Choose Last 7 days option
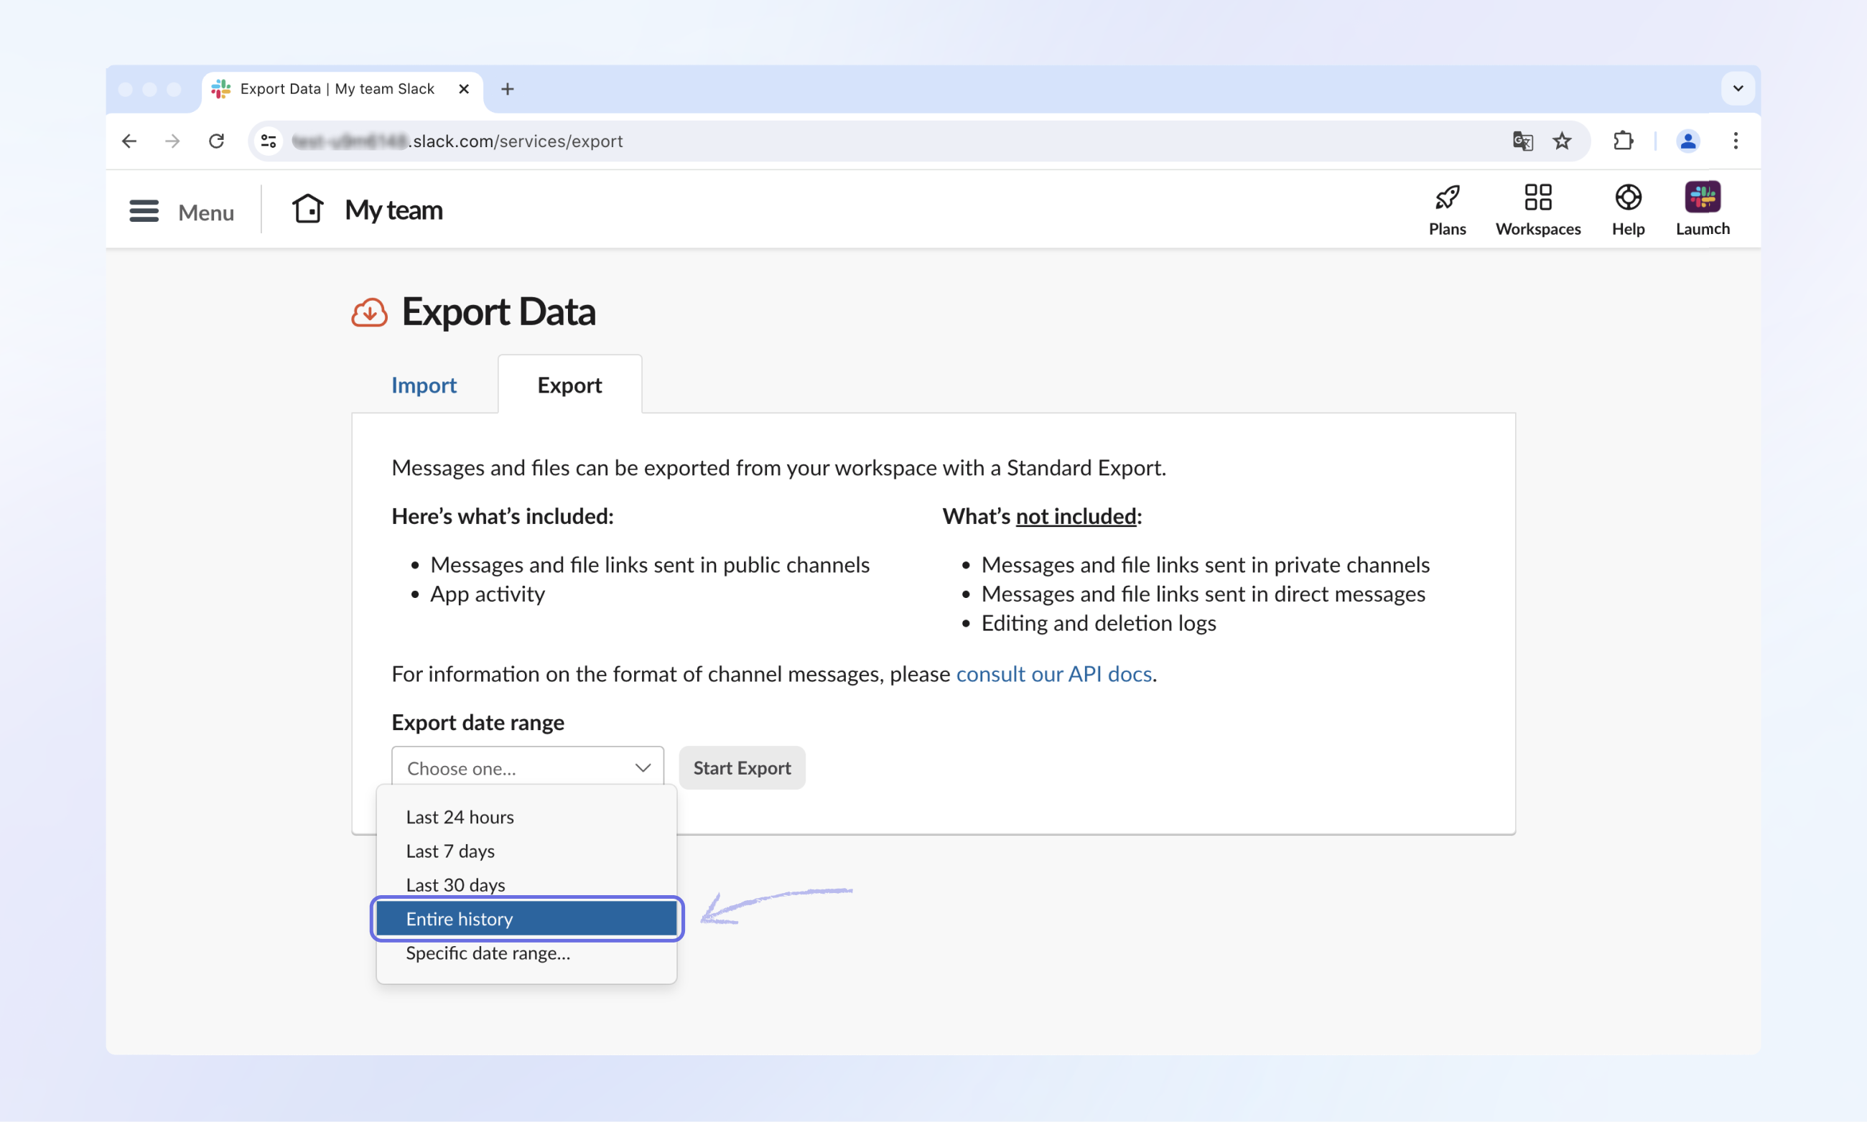The width and height of the screenshot is (1867, 1122). (451, 851)
